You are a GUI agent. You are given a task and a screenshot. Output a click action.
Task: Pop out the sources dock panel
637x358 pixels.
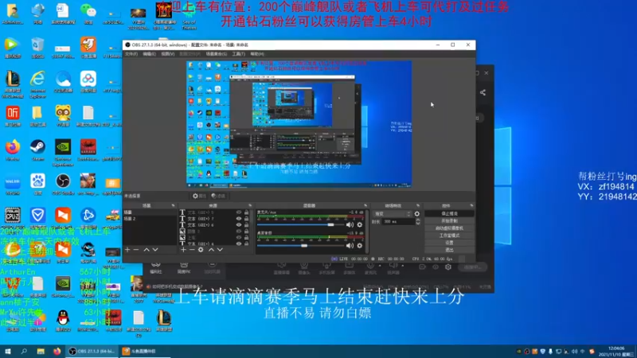click(x=250, y=206)
